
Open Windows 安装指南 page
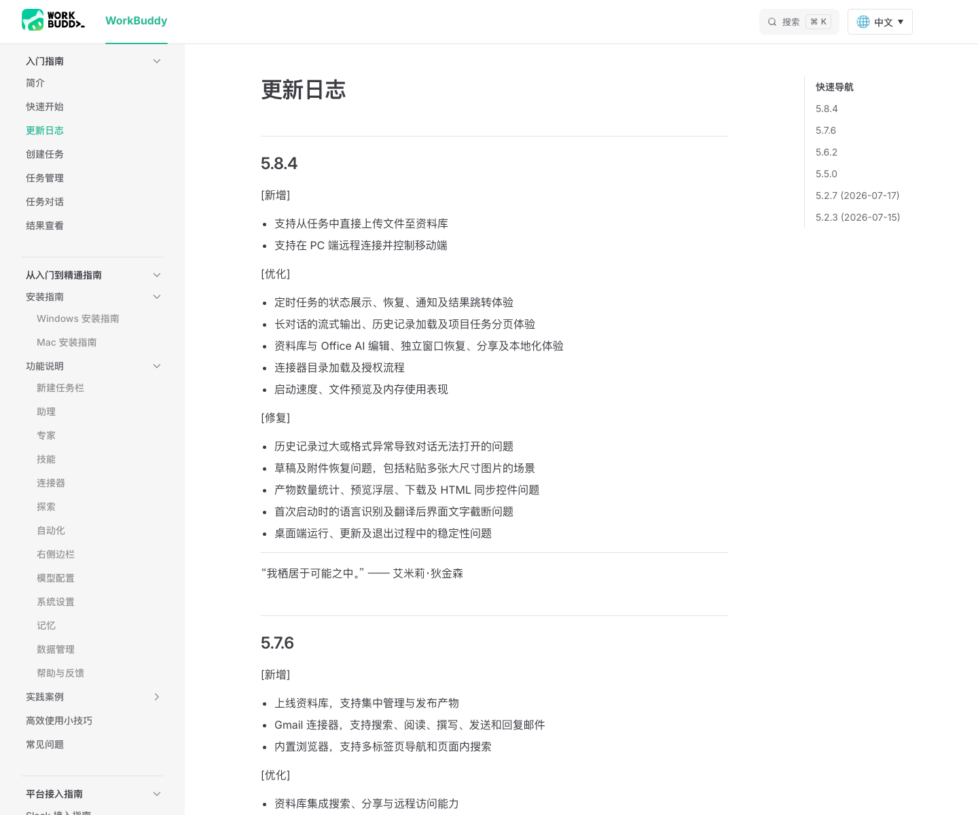(78, 319)
